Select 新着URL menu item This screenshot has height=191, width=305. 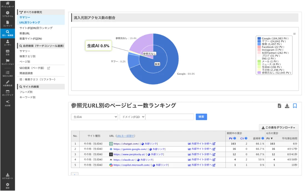coord(24,33)
